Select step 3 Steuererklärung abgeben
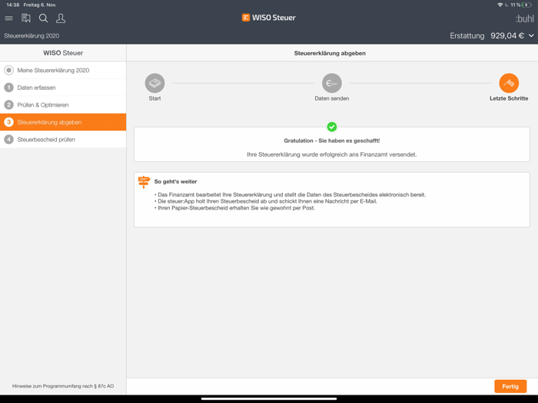Screen dimensions: 538x403 click(49, 122)
